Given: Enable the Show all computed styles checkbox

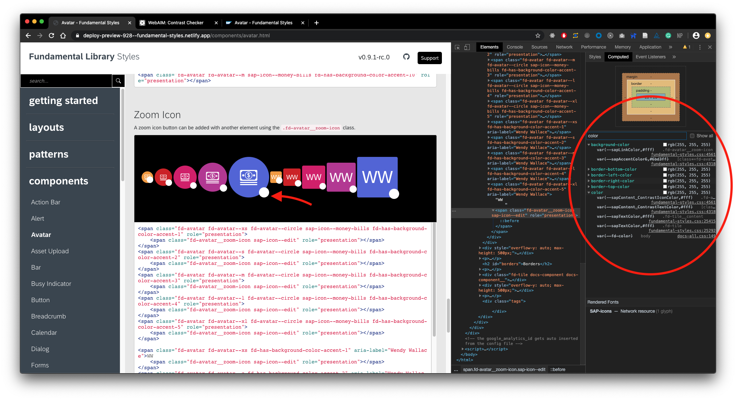Looking at the screenshot, I should (x=692, y=136).
